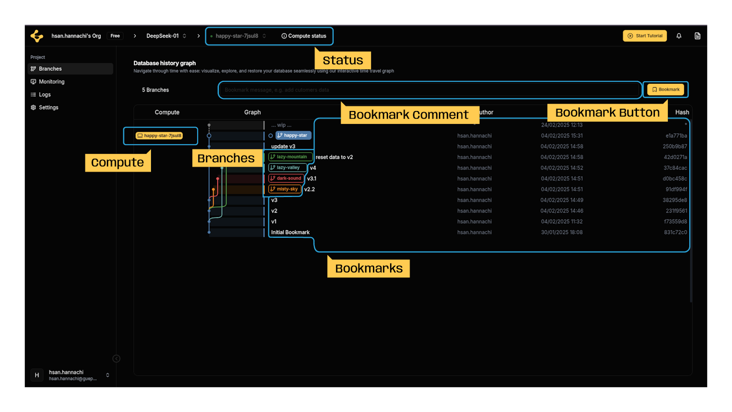Click the Compute status link

[x=304, y=36]
